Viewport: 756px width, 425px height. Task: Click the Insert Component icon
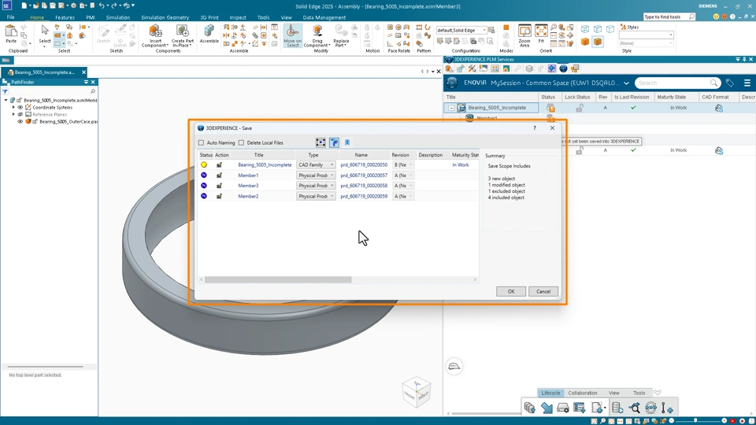pos(155,33)
